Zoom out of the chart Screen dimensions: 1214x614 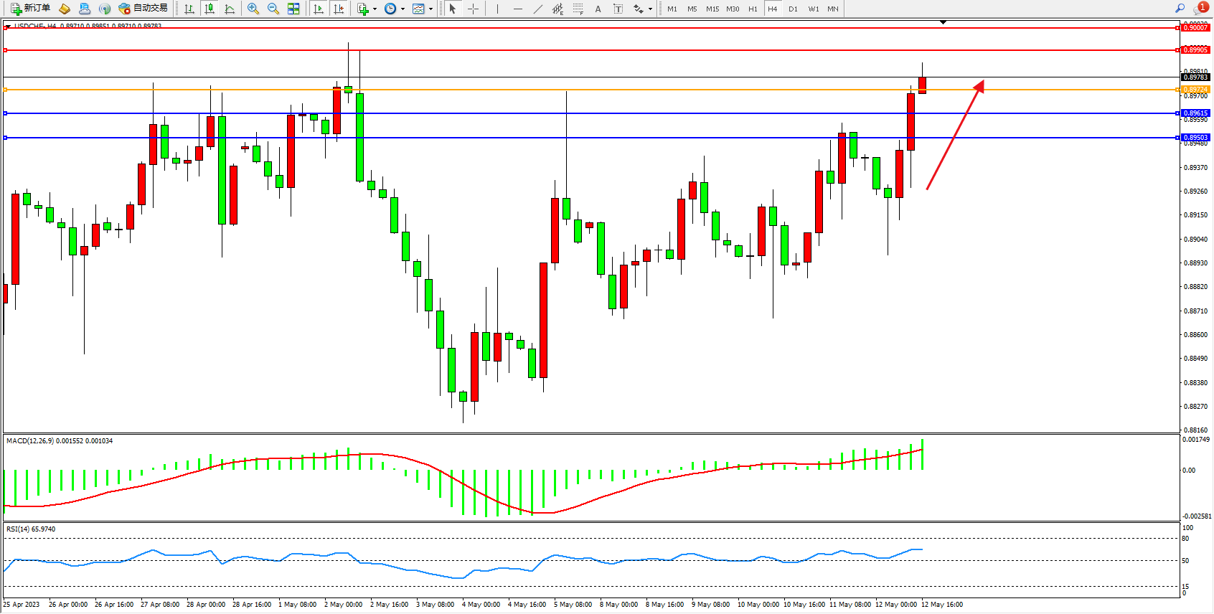pos(273,9)
